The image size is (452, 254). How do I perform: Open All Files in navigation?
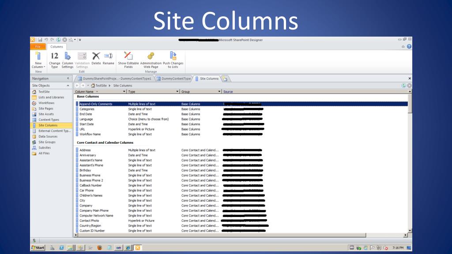click(x=44, y=153)
